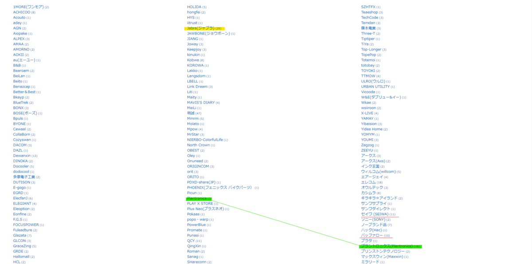The image size is (532, 264).
Task: Click the English-only Plantronics link
Action: [x=197, y=198]
